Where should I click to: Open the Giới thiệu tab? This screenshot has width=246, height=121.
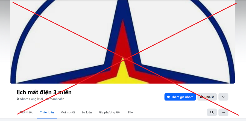click(27, 112)
